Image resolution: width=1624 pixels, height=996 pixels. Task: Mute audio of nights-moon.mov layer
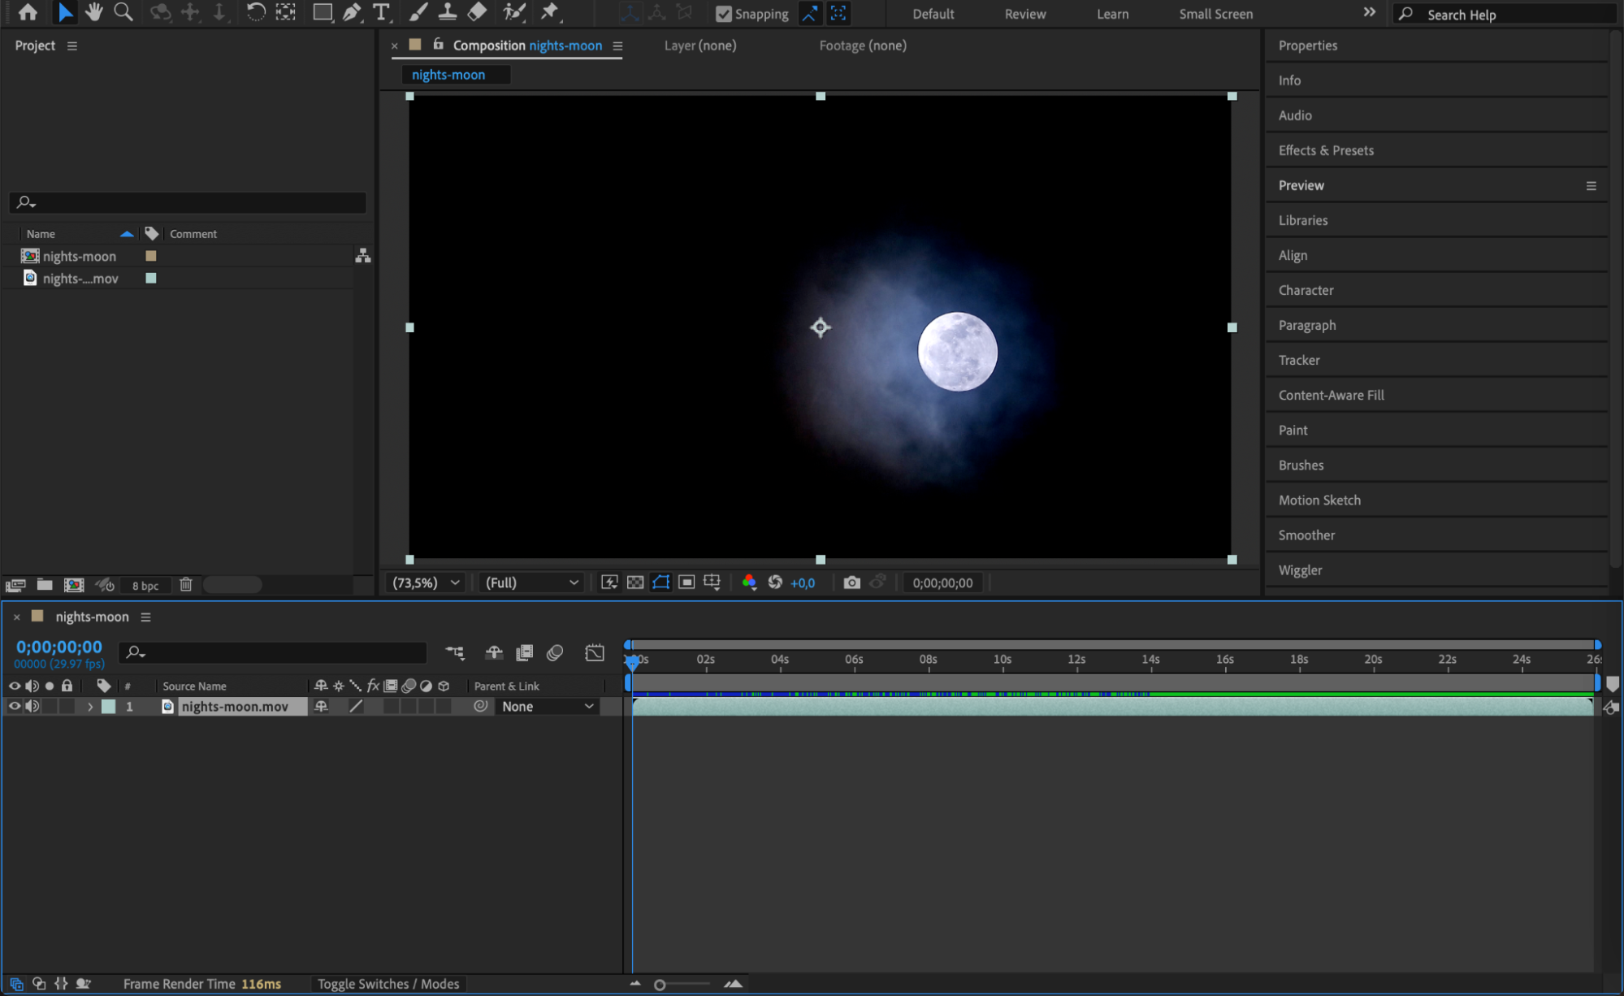click(32, 706)
